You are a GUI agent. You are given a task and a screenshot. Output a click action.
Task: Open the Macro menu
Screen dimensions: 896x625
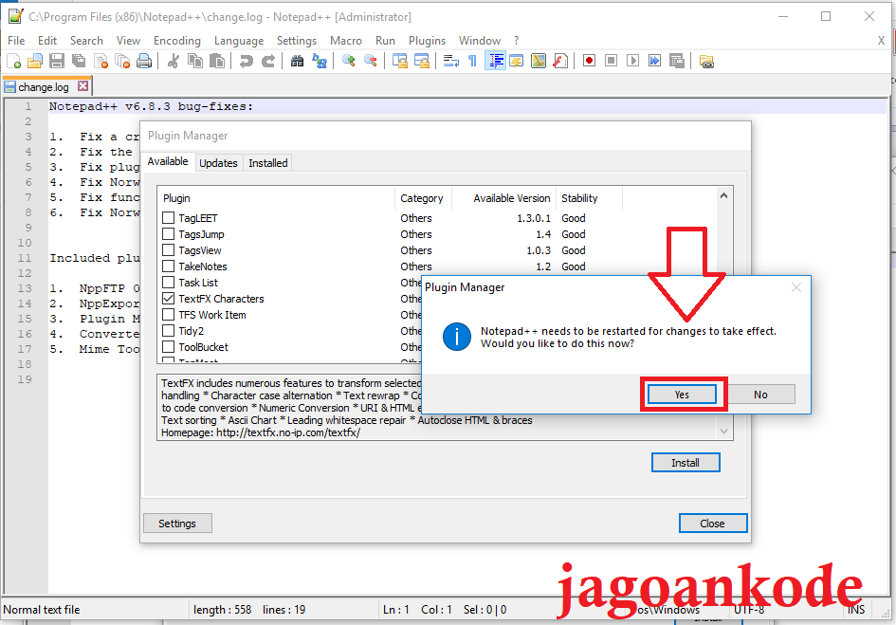point(346,41)
